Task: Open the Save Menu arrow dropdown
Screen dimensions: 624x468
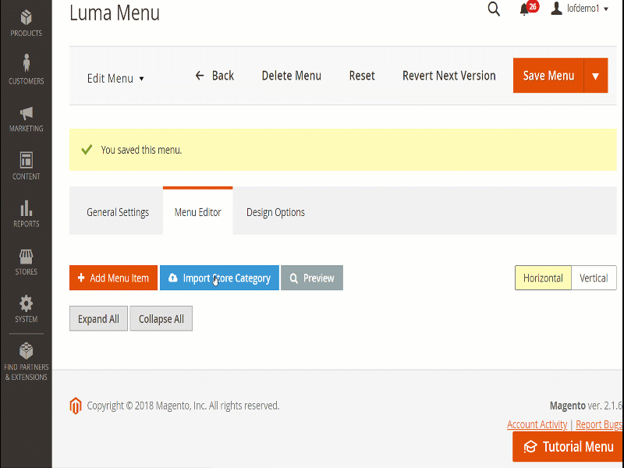Action: pos(595,76)
